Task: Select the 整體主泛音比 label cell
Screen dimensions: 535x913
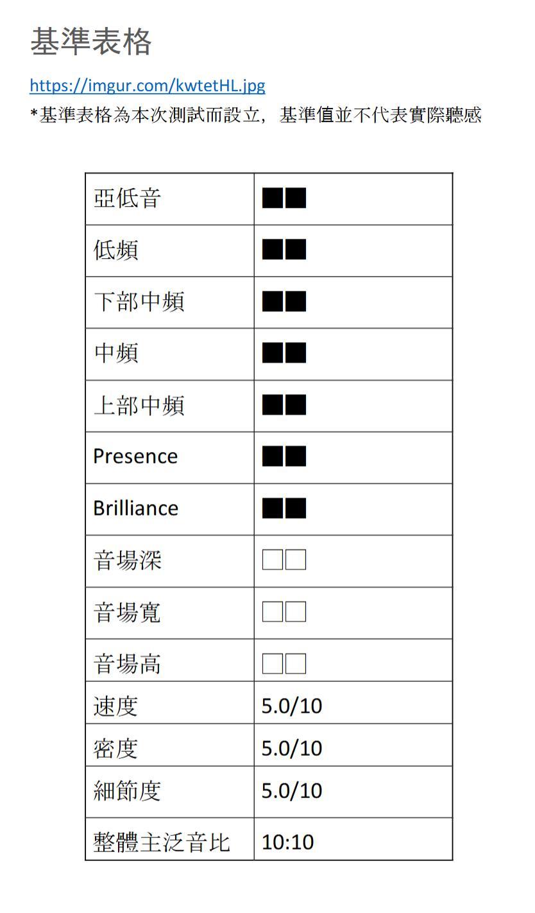Action: 161,842
